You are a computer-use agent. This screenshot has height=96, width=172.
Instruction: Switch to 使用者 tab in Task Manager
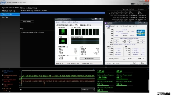coord(89,25)
